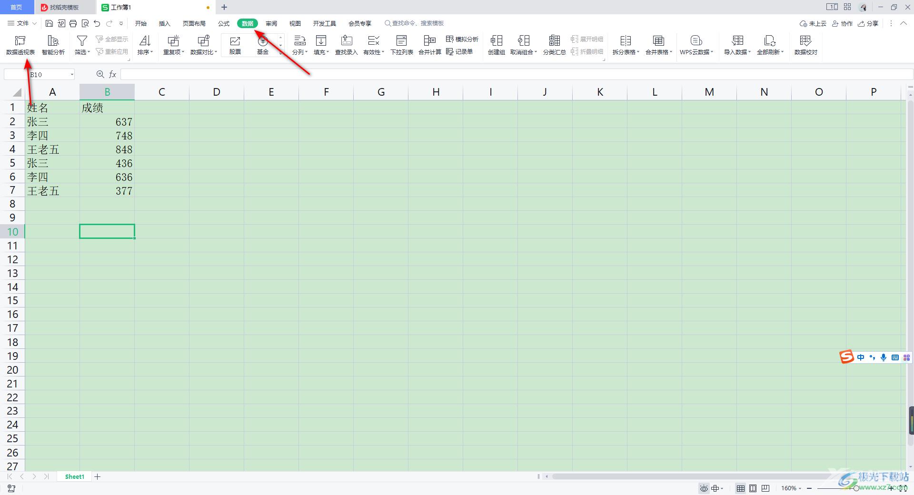Switch to the 页面布局 ribbon tab
Viewport: 914px width, 495px height.
[194, 23]
